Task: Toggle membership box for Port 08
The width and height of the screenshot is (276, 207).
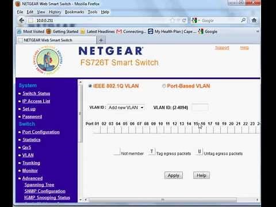Action: [146, 130]
